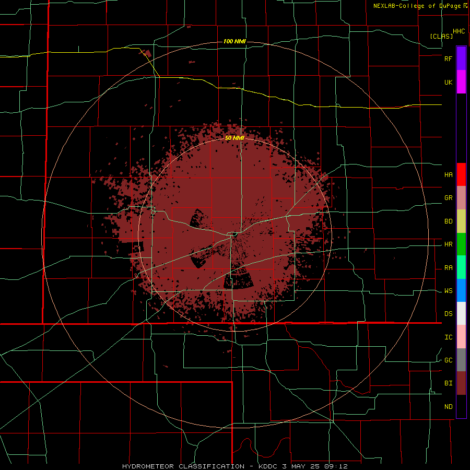470x470 pixels.
Task: Click the RF legend label
Action: tap(448, 58)
